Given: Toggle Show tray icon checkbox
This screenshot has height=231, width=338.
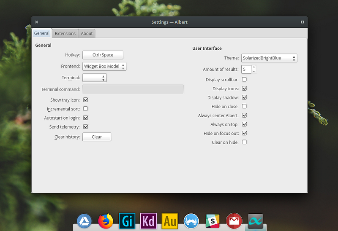Looking at the screenshot, I should [86, 100].
